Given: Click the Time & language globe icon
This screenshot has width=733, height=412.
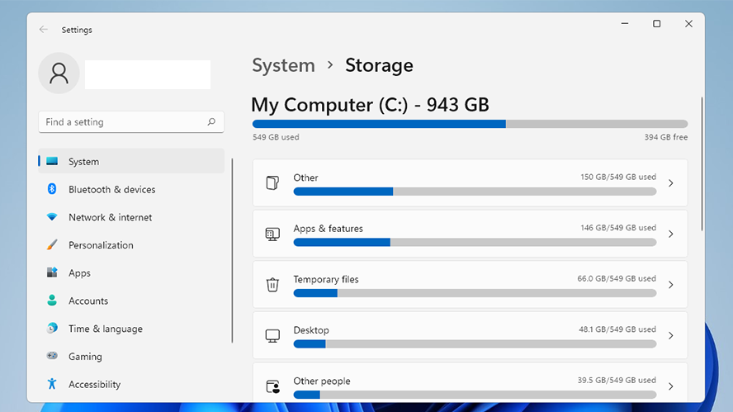Looking at the screenshot, I should click(x=52, y=329).
